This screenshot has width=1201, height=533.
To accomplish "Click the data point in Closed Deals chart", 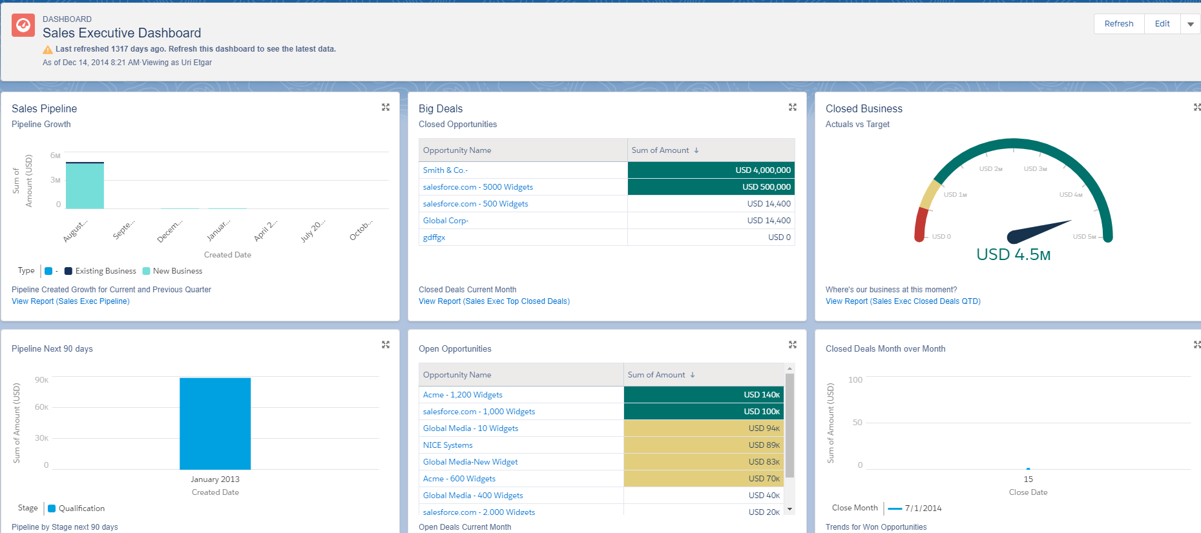I will coord(1028,468).
